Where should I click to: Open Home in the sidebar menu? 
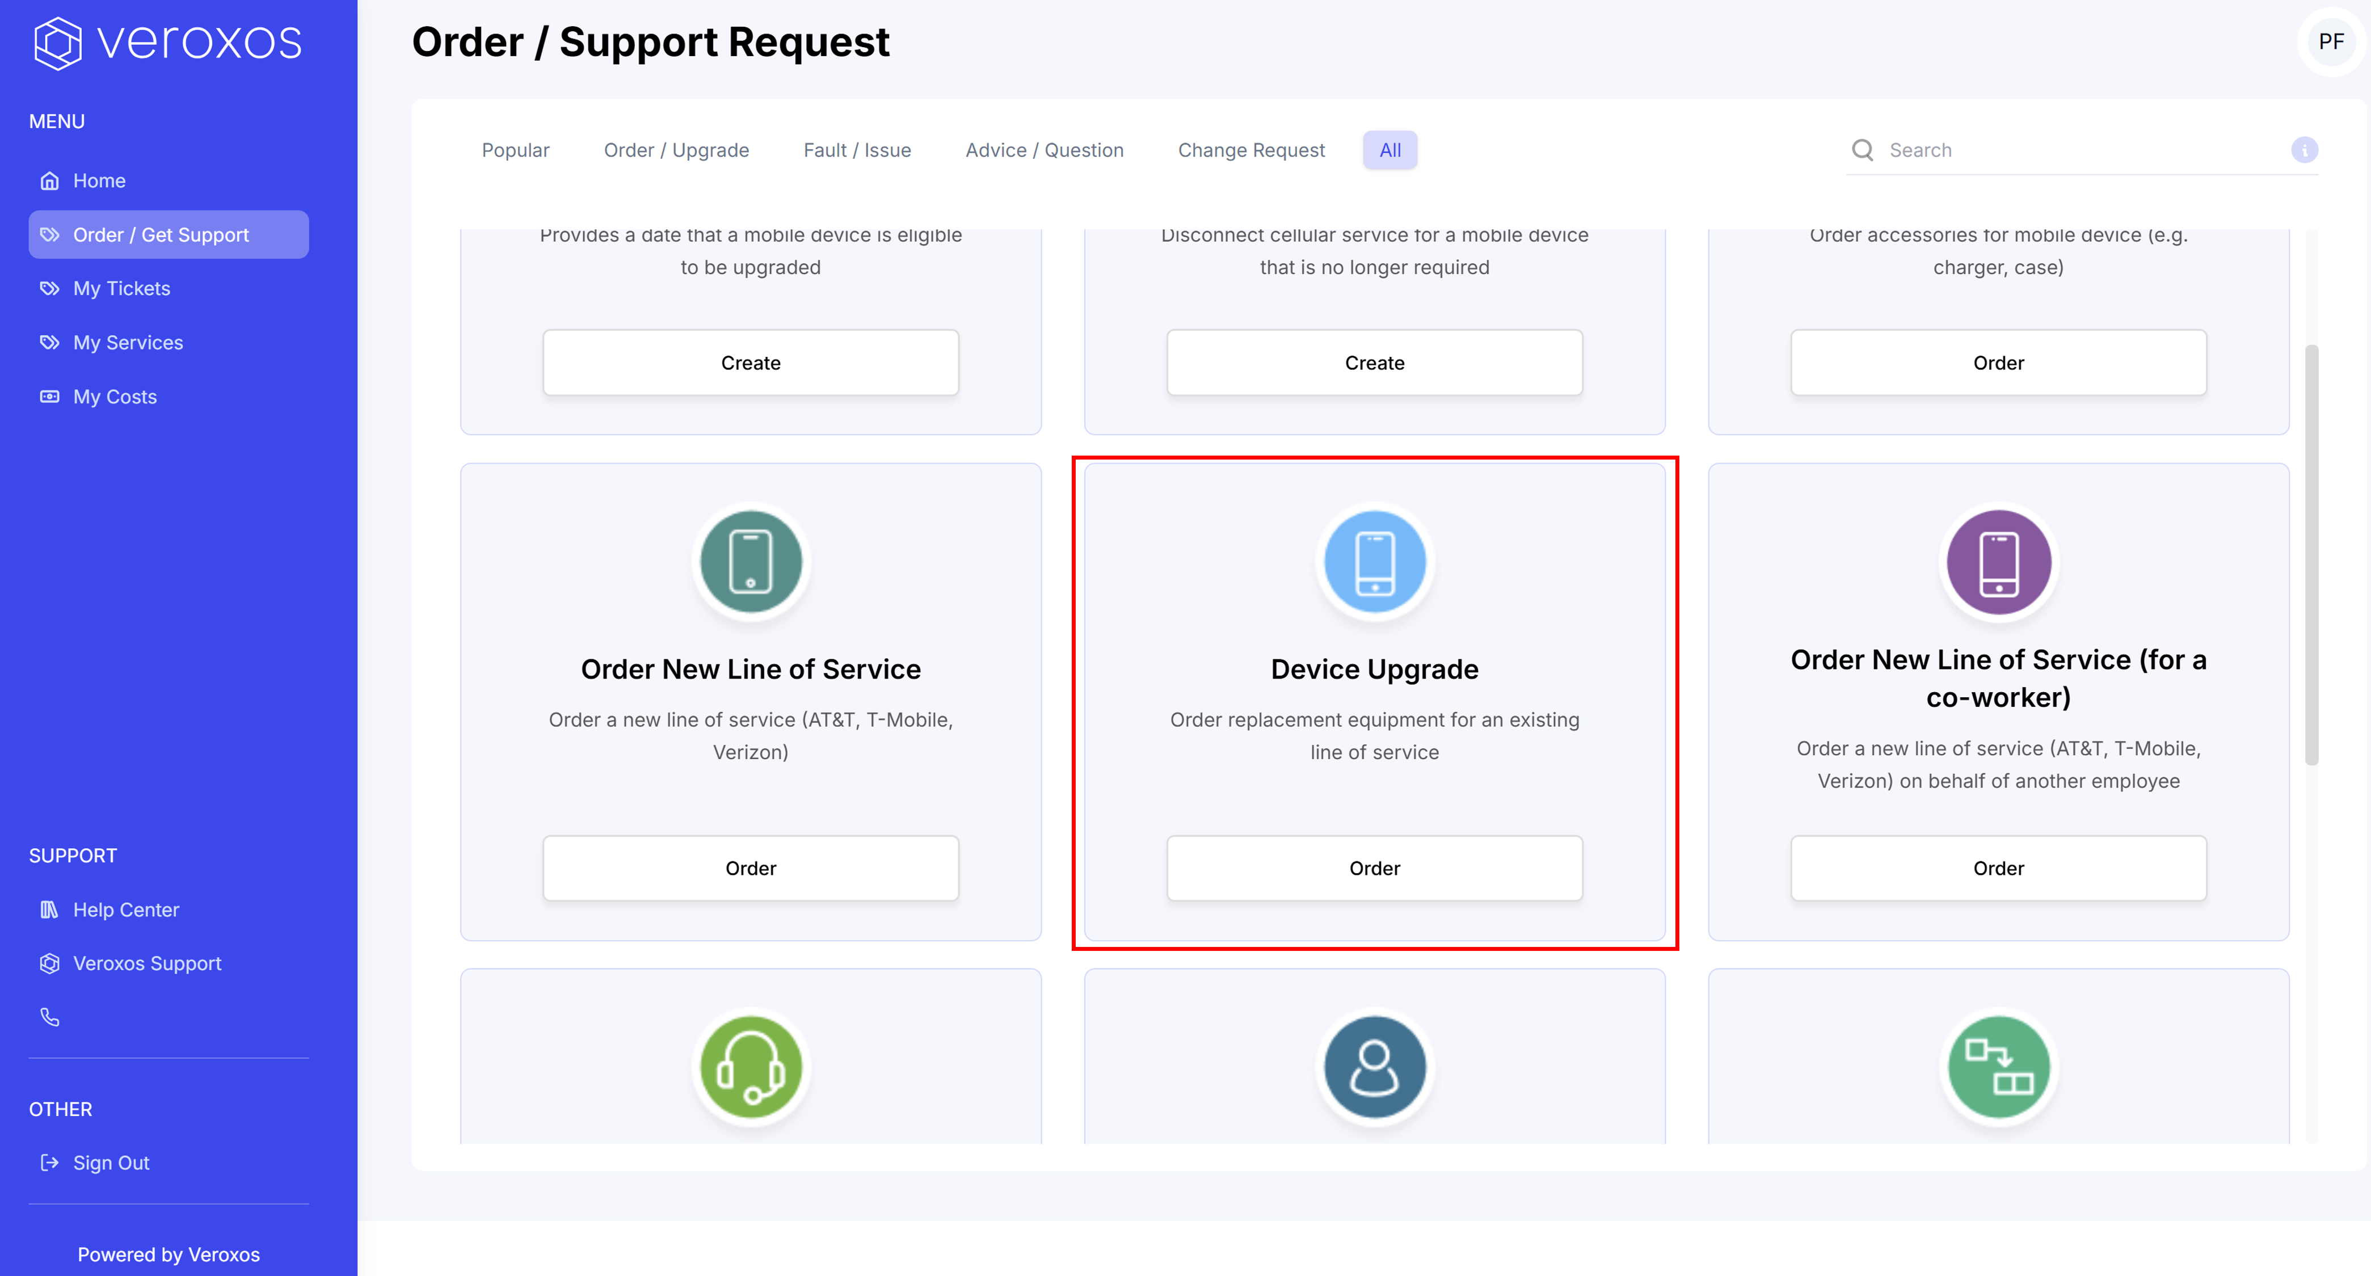[x=169, y=180]
